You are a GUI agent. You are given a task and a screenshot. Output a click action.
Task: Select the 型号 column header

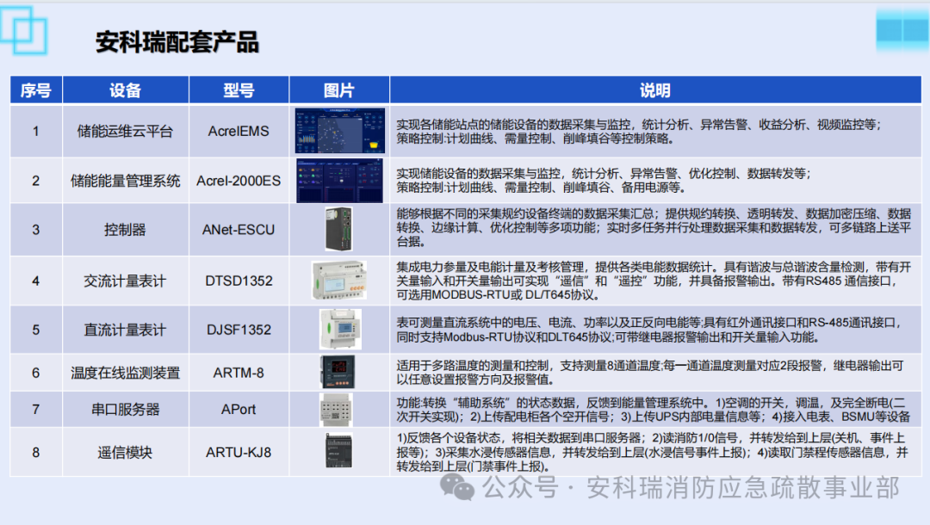[238, 90]
